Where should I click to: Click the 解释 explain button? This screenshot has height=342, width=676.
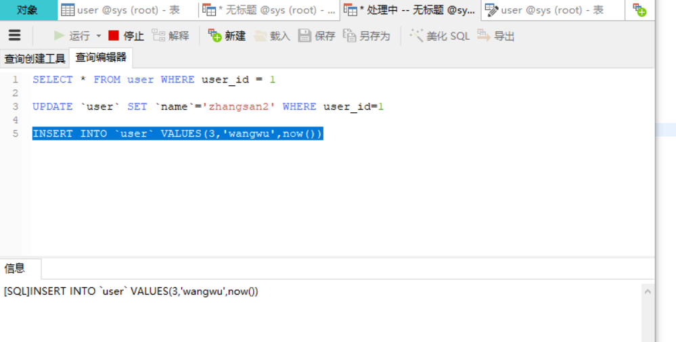171,36
